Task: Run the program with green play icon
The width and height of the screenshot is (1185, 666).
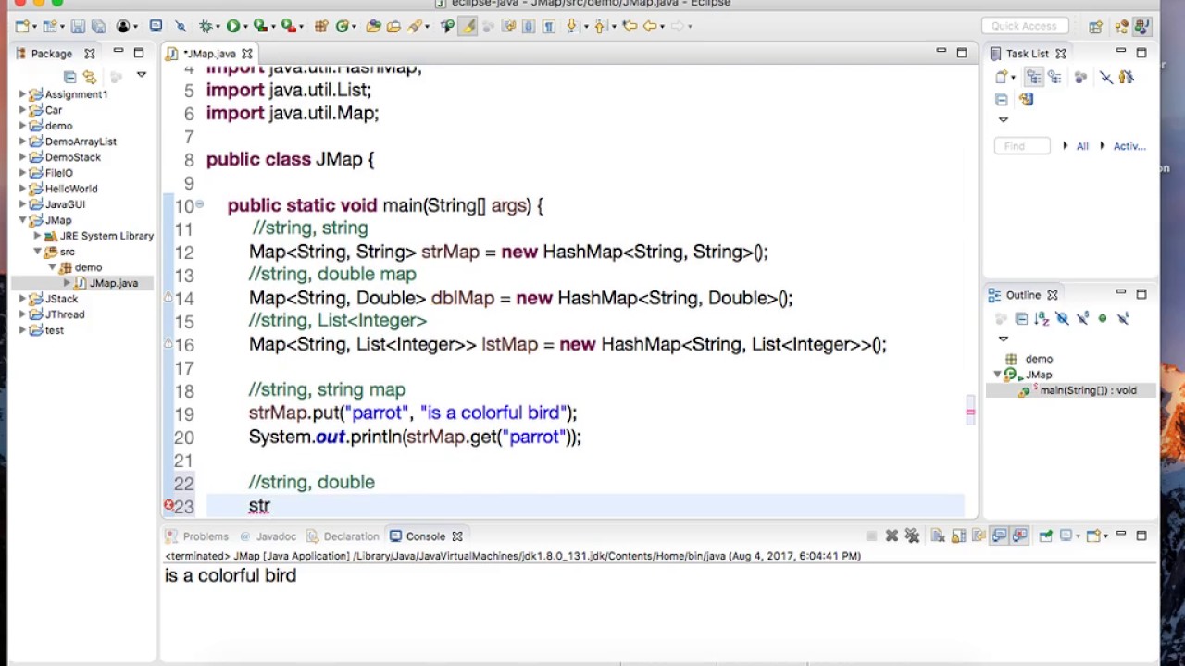Action: point(232,26)
